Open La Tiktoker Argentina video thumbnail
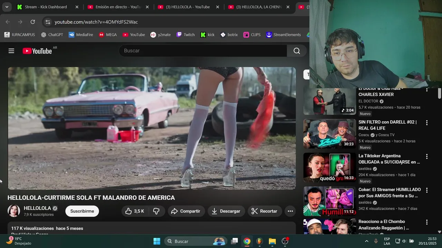 pos(329,167)
